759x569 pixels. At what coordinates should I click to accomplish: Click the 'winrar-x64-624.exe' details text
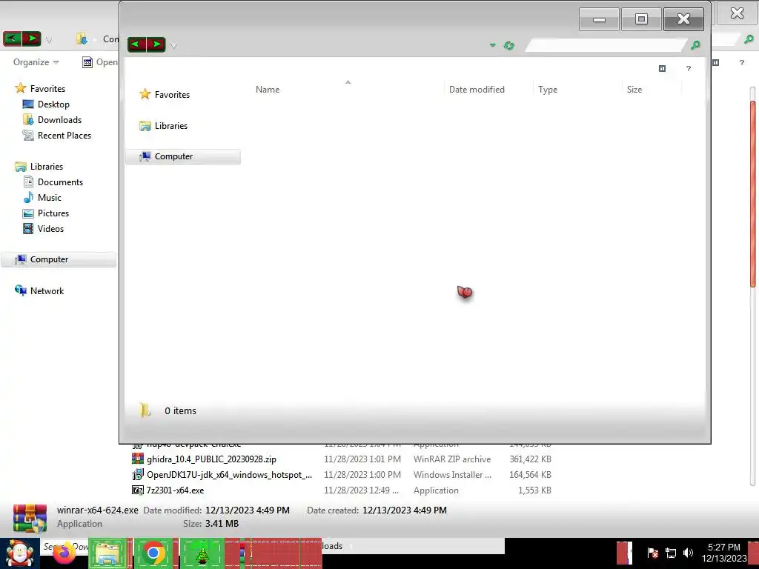point(98,510)
